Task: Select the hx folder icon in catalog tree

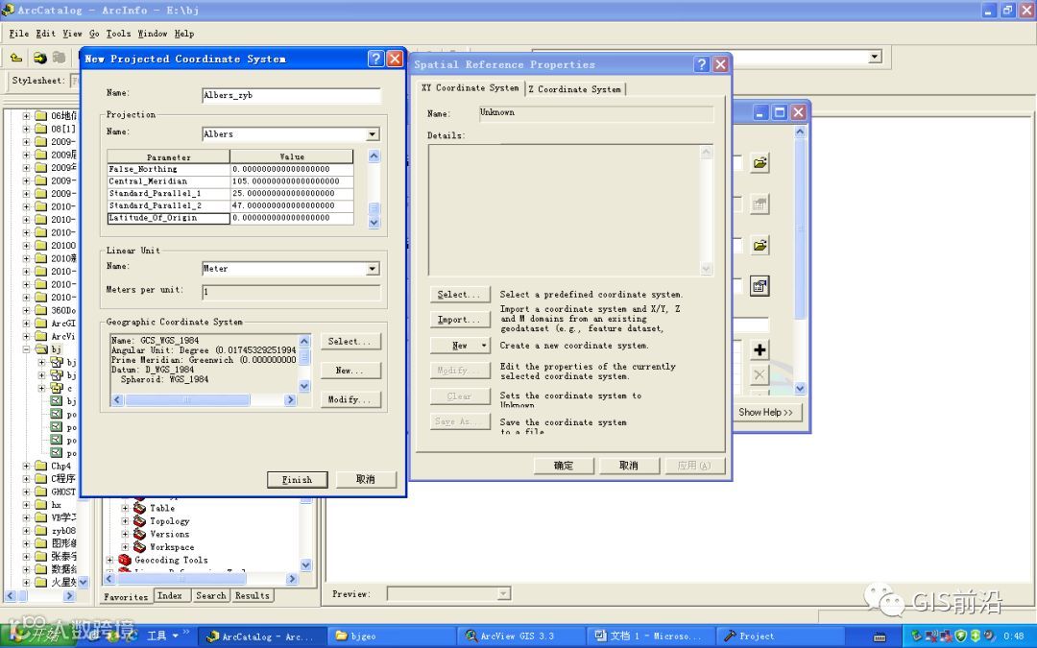Action: 41,505
